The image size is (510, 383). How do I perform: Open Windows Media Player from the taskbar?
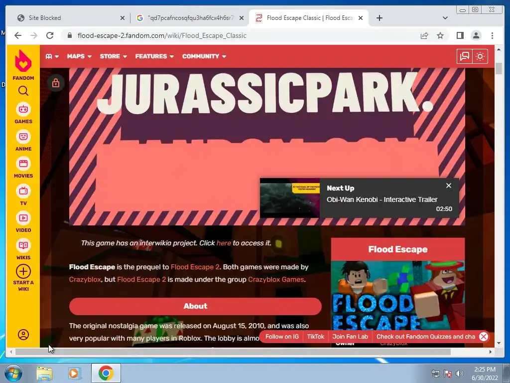75,373
